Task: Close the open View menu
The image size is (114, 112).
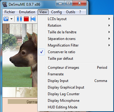Action: 43,12
